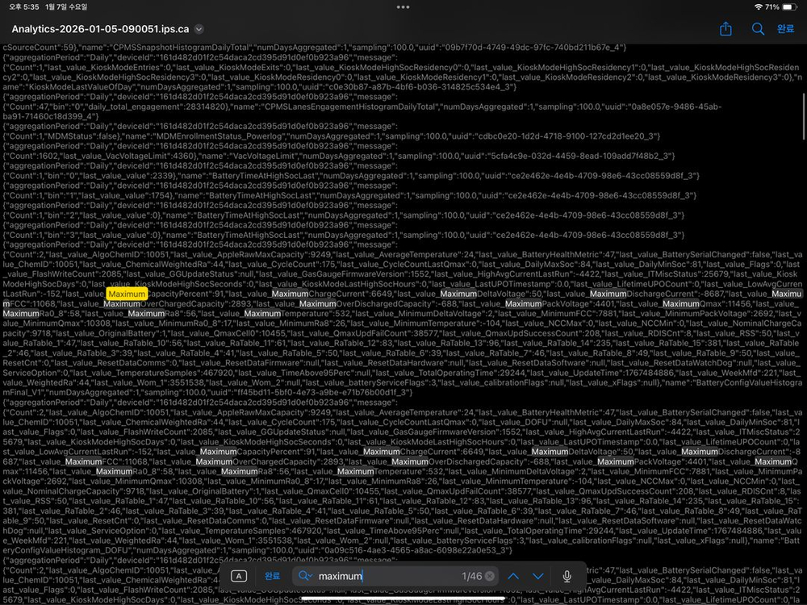Image resolution: width=807 pixels, height=605 pixels.
Task: Tap the Share icon in top toolbar
Action: 725,29
